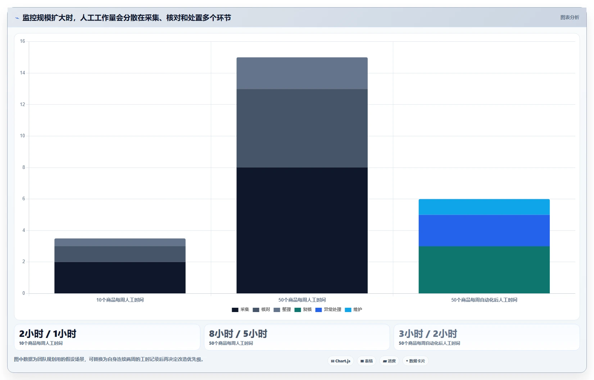The width and height of the screenshot is (594, 380).
Task: Click the 8小时 / 5小时 data card
Action: (297, 337)
